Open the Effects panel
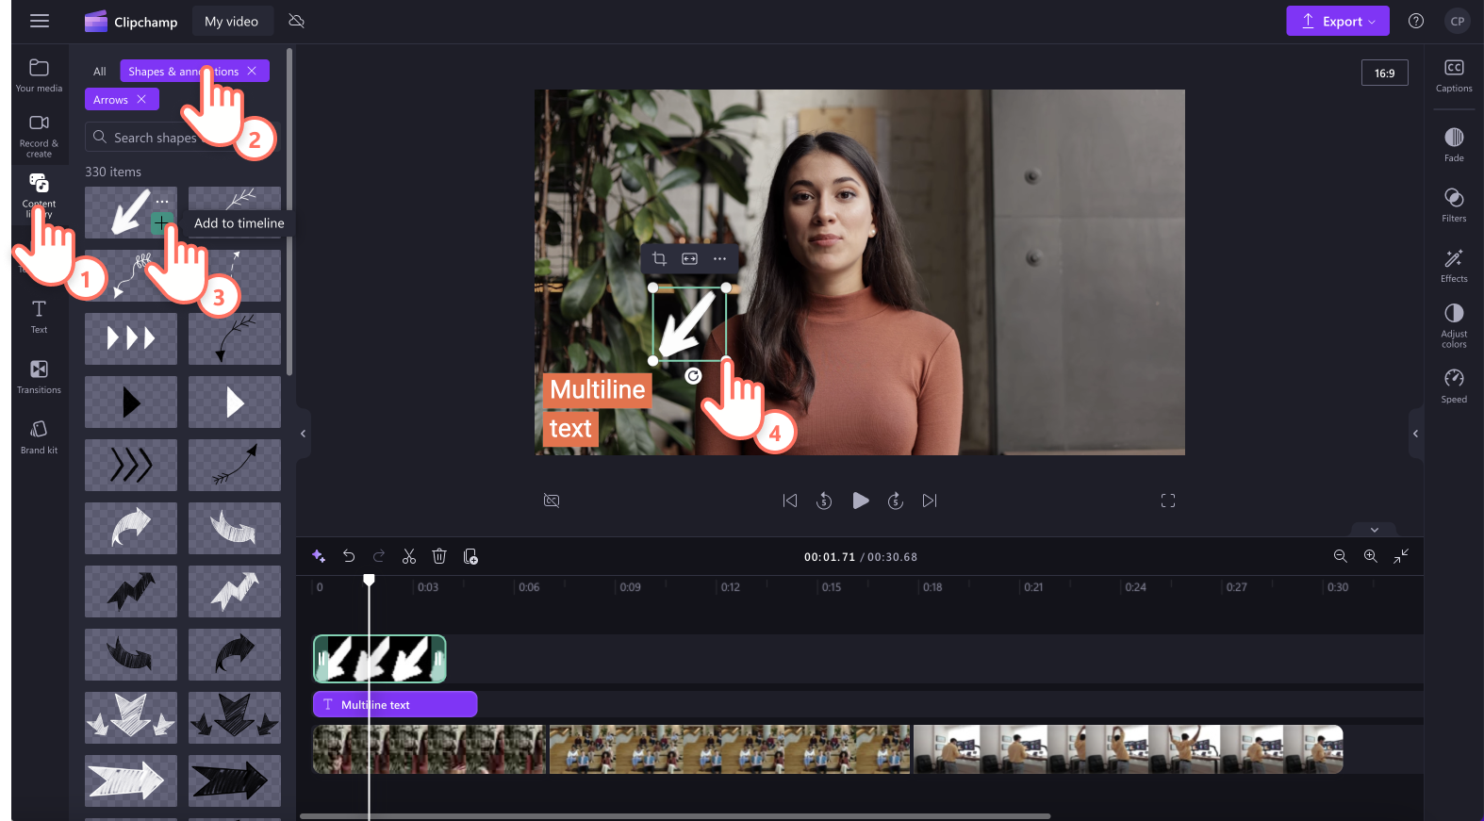Viewport: 1484px width, 821px height. coord(1454,266)
